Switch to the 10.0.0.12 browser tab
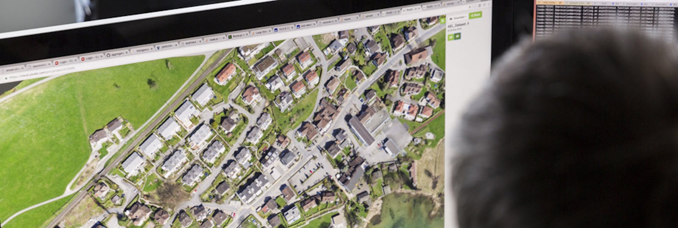This screenshot has width=678, height=228. [x=284, y=29]
